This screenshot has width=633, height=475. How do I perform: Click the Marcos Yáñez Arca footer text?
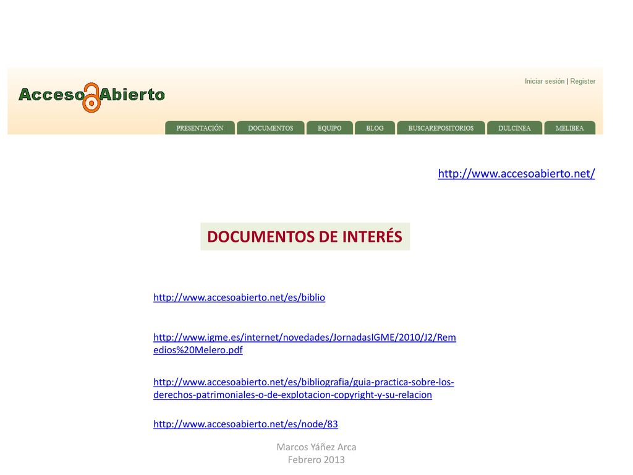pos(316,447)
